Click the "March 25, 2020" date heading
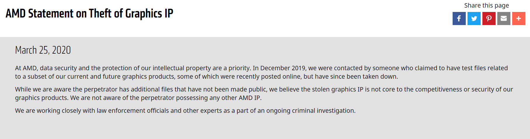 tap(43, 50)
